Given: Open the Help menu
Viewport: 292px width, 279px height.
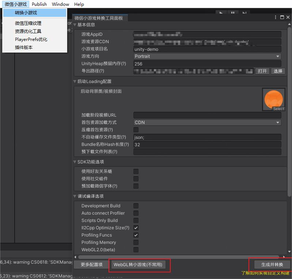Looking at the screenshot, I should click(x=79, y=4).
